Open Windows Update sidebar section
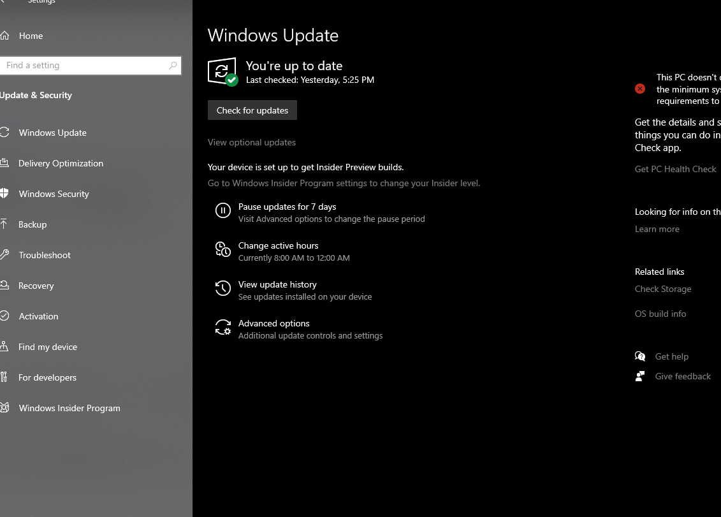721x517 pixels. [x=52, y=133]
